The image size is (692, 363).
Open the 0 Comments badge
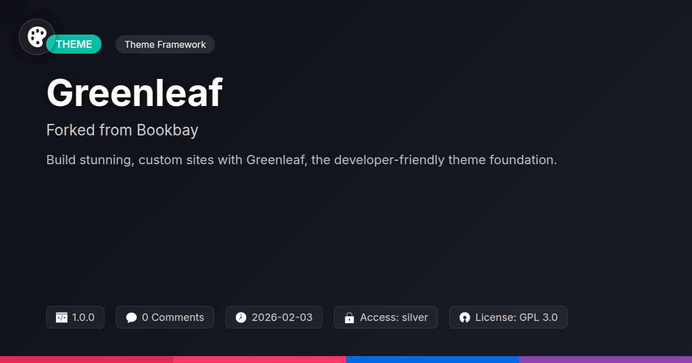point(172,317)
